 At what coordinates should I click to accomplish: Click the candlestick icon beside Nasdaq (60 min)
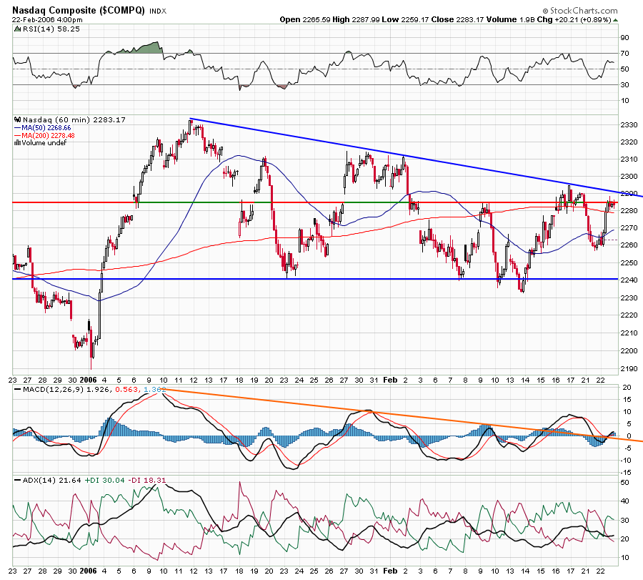coord(18,120)
